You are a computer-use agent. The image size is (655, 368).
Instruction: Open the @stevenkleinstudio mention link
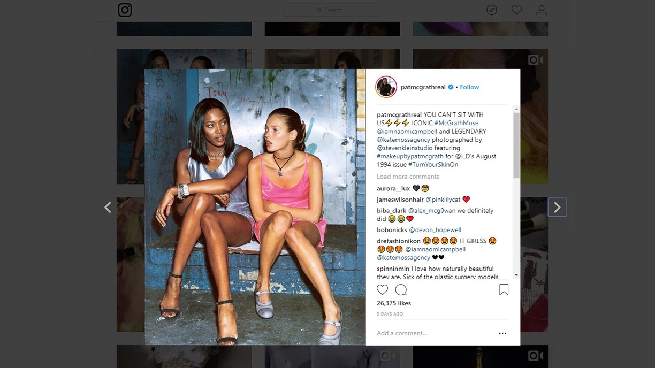[x=405, y=148]
